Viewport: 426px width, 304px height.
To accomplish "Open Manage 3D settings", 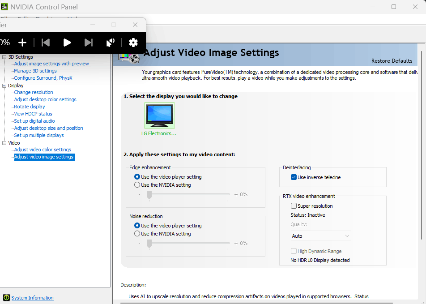I will coord(35,71).
